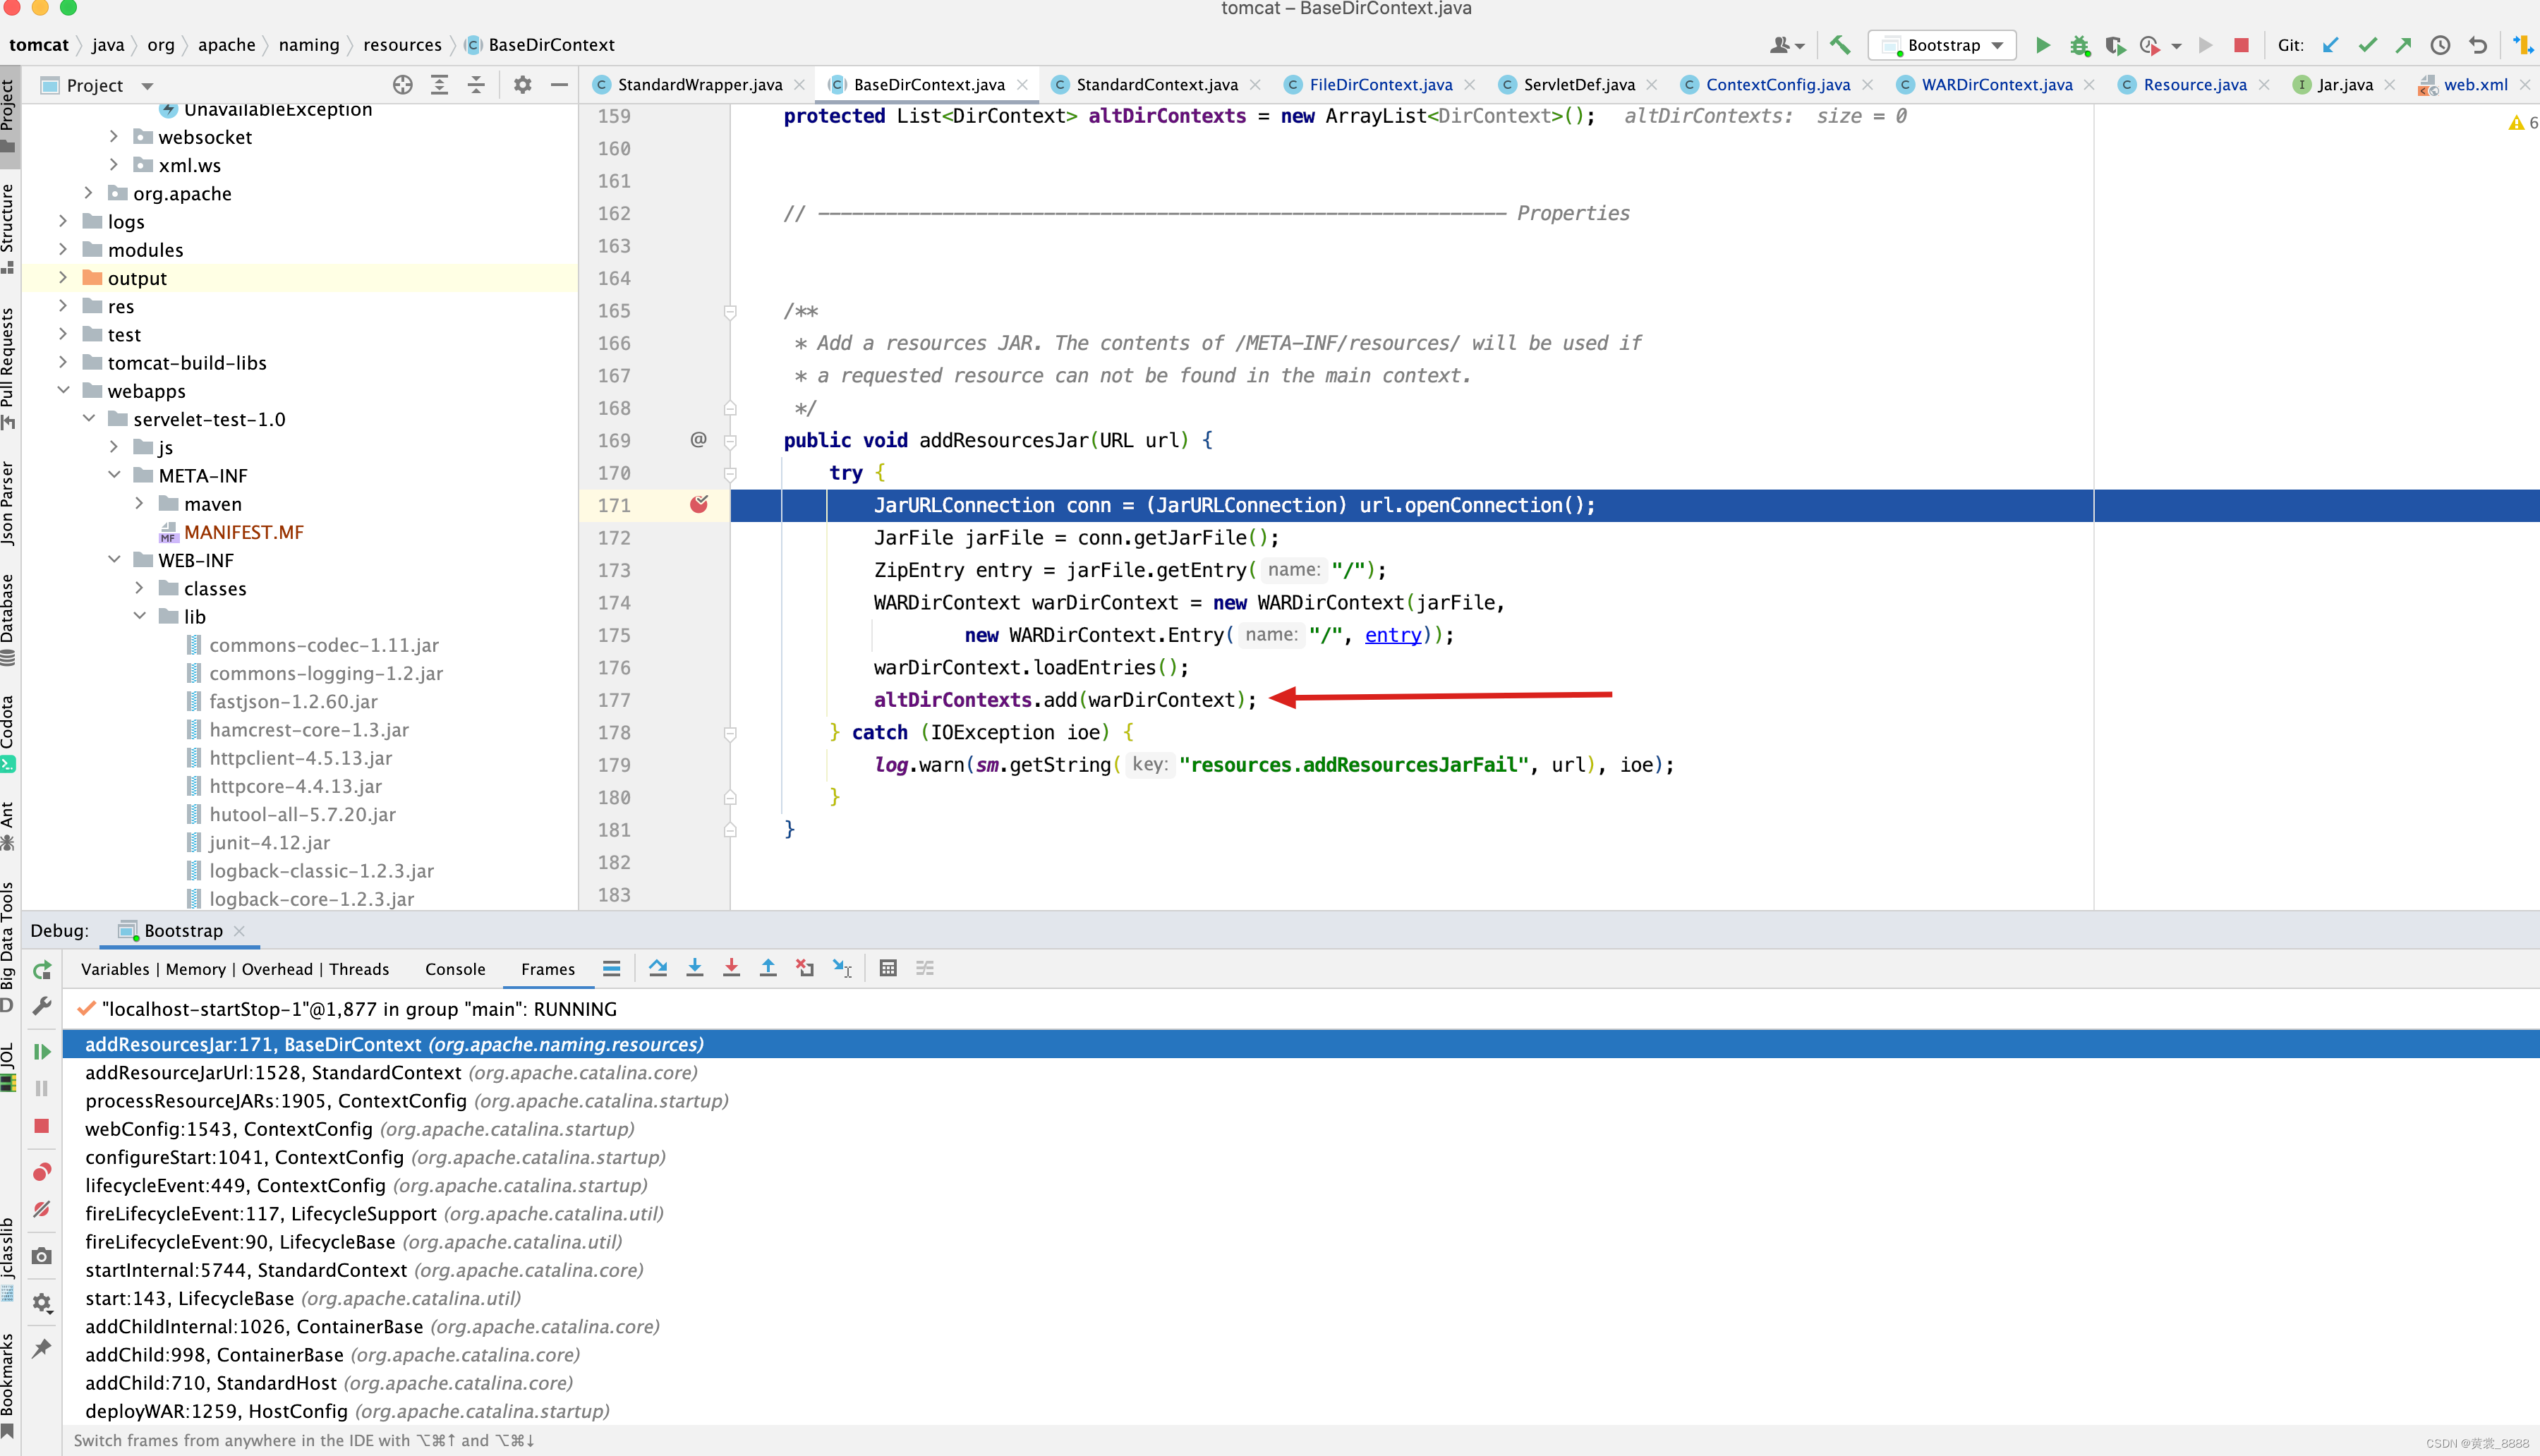Viewport: 2540px width, 1456px height.
Task: Click the breakpoint toggle on line 171
Action: [698, 504]
